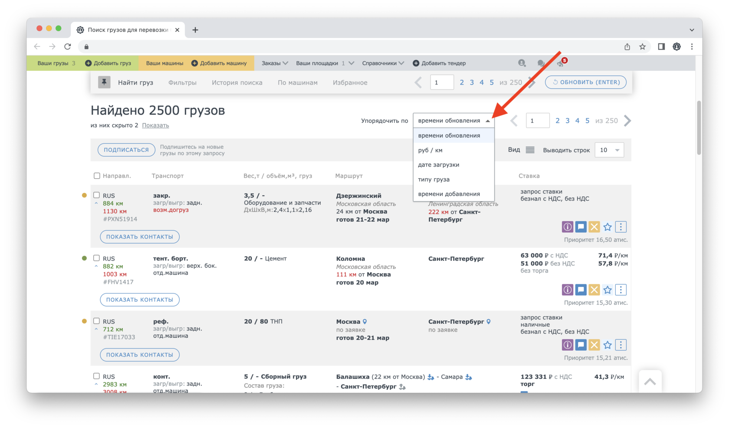This screenshot has width=729, height=428.
Task: Open the Выводить строк dropdown showing 10
Action: [x=609, y=150]
